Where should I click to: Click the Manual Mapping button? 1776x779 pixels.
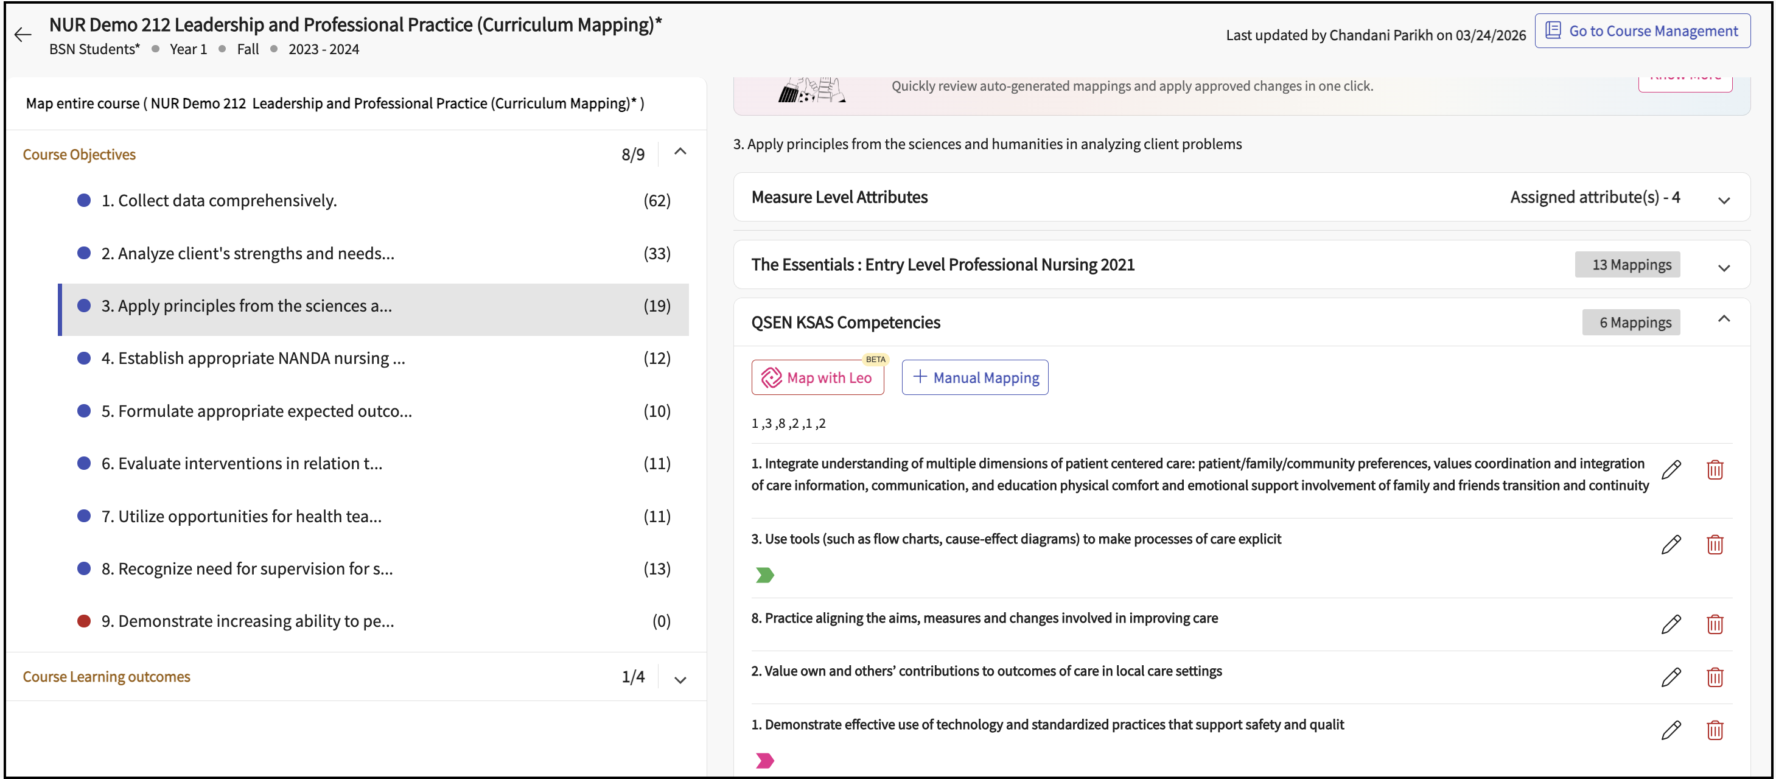[x=975, y=377]
